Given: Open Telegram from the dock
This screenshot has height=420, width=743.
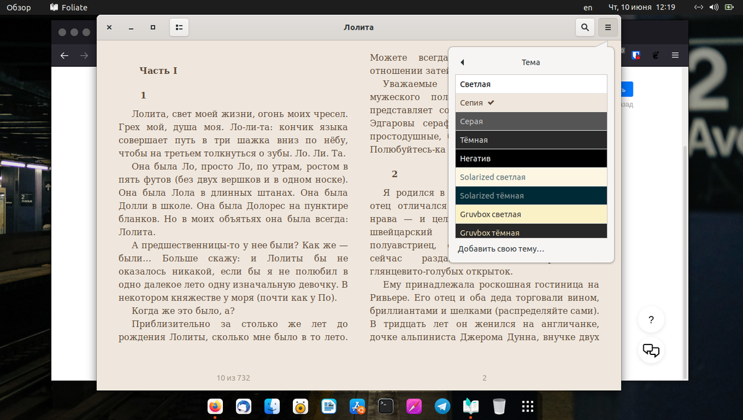Looking at the screenshot, I should (443, 406).
